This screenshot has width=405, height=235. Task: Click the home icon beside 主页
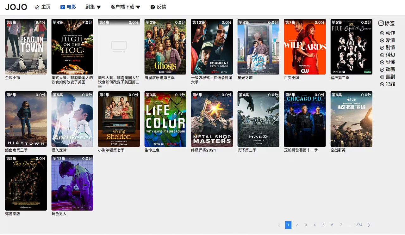coord(37,7)
